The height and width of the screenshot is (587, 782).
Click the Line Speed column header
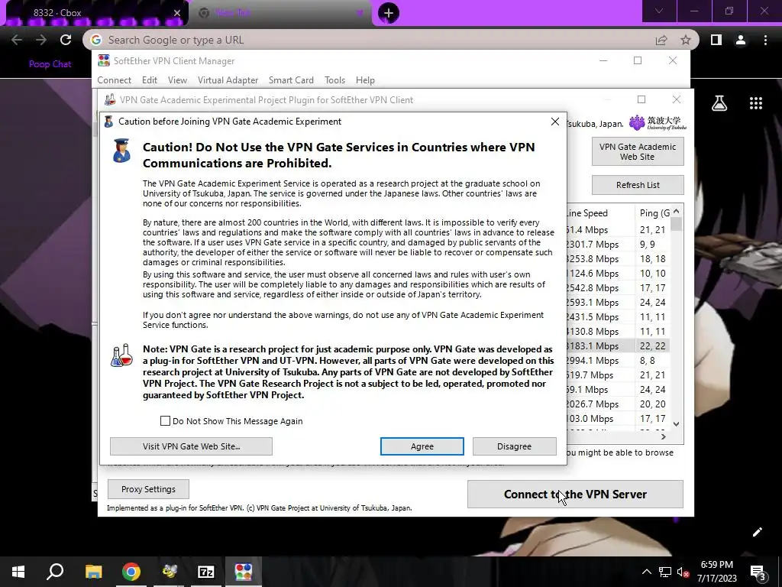pos(600,213)
